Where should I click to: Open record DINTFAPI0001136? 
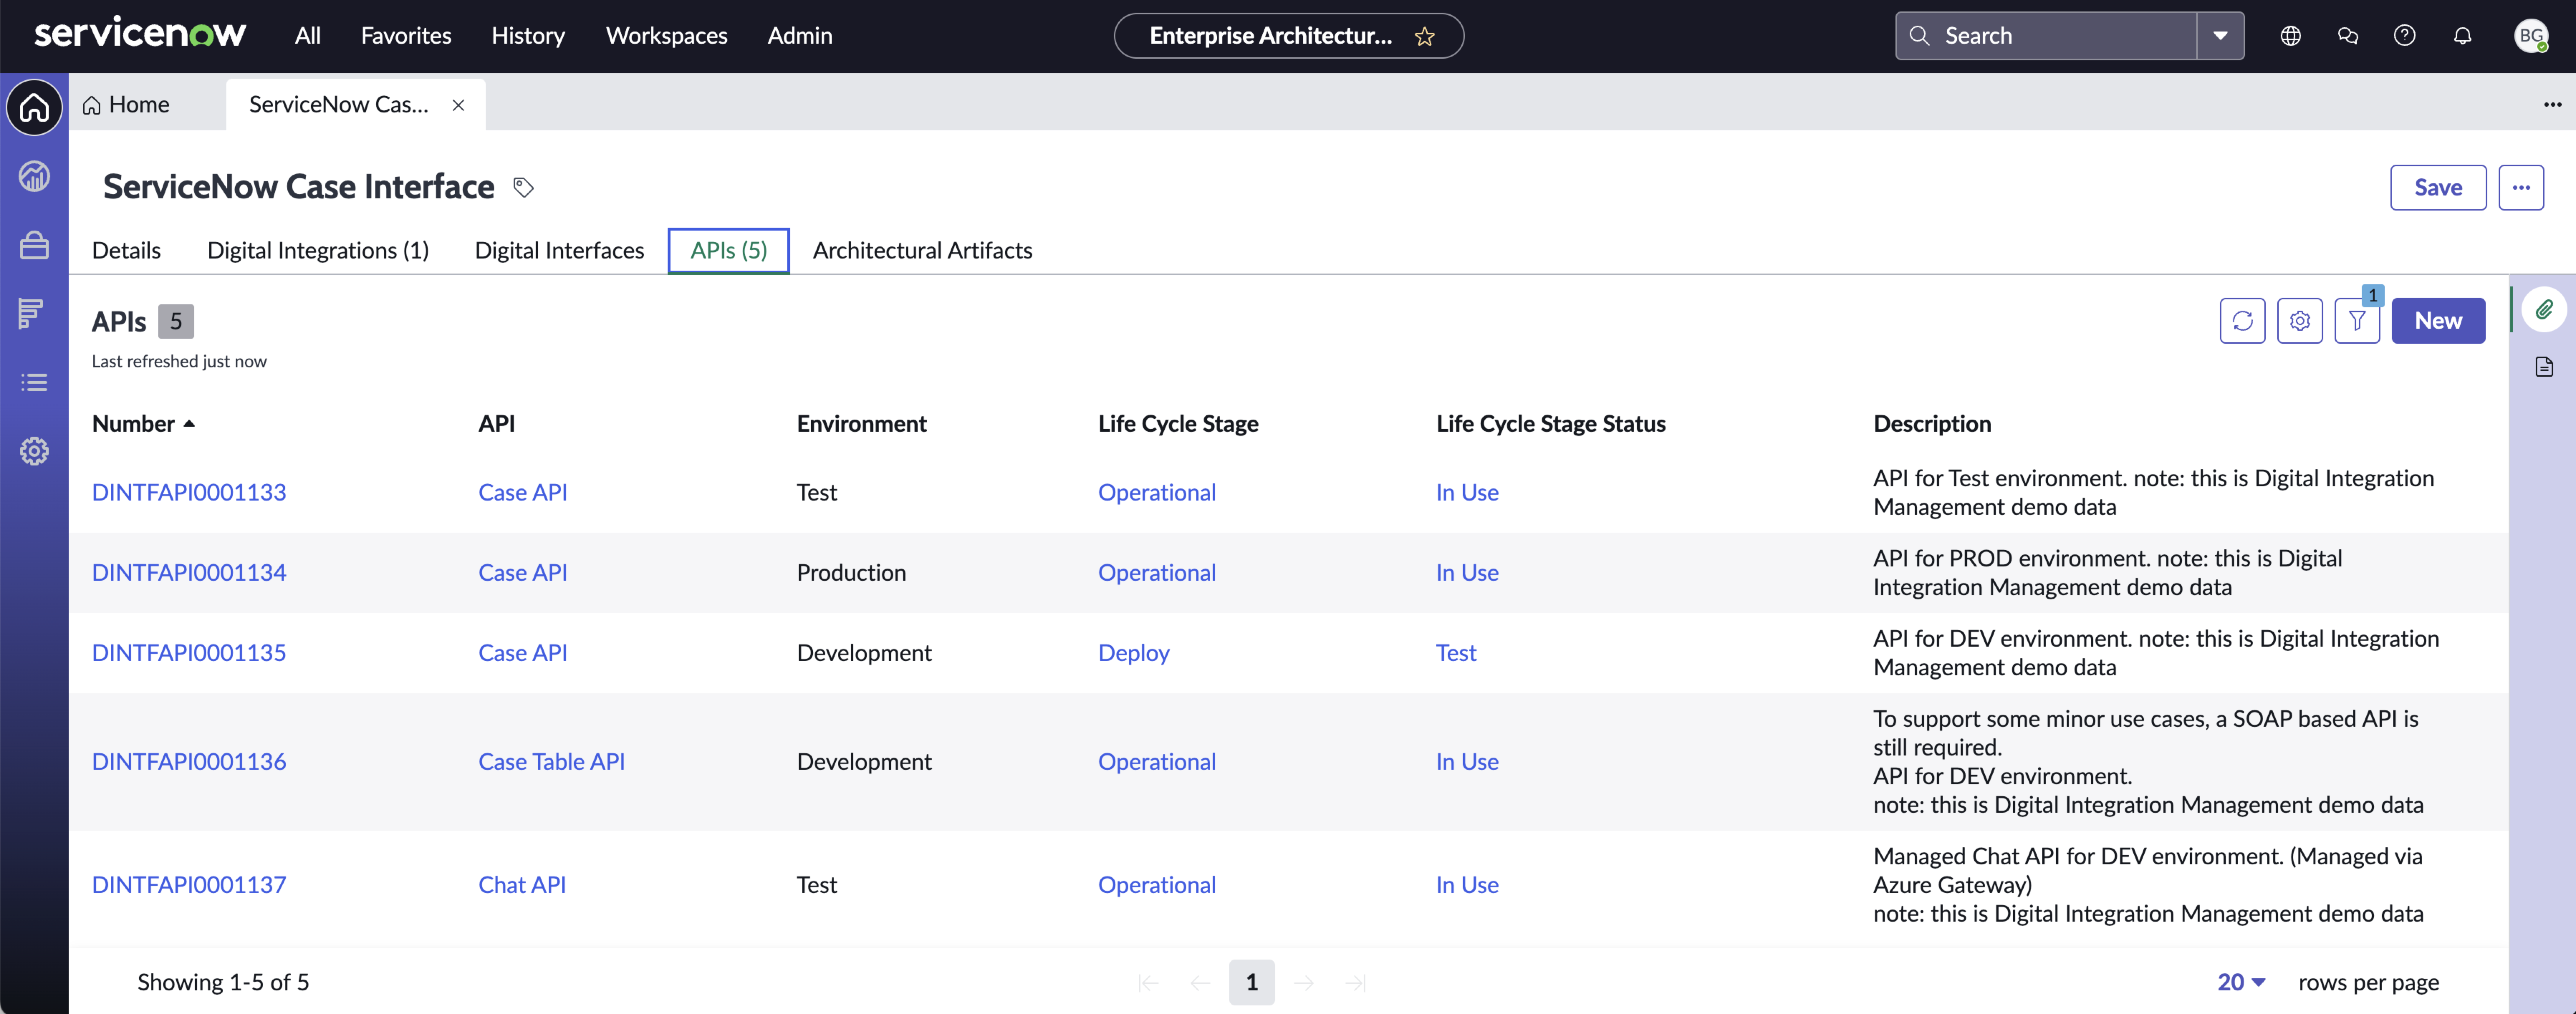pos(189,762)
